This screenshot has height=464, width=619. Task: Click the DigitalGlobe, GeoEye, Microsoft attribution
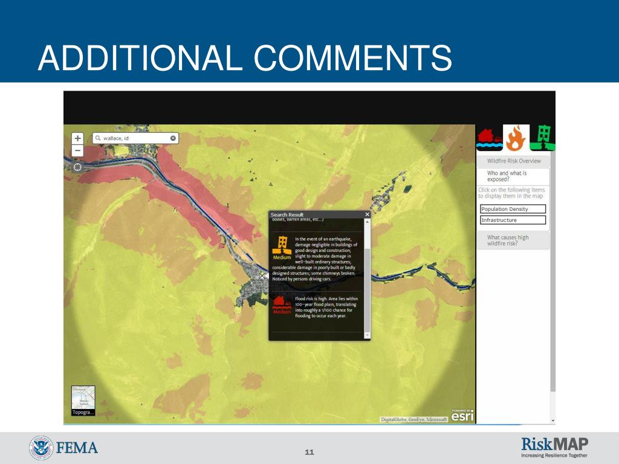[x=413, y=419]
